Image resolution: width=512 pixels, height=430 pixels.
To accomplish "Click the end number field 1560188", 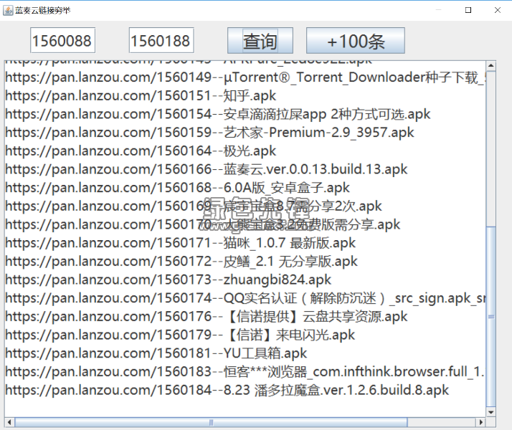I will [161, 40].
